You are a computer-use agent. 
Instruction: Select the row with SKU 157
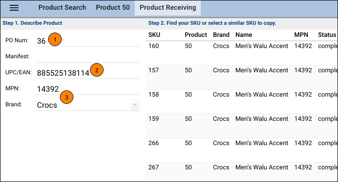[x=241, y=78]
